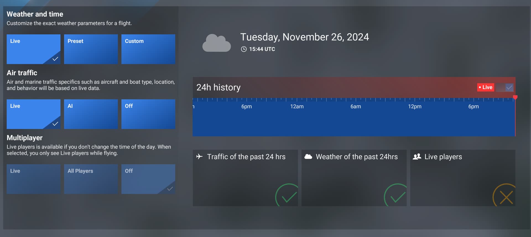Choose All Players under Multiplayer
531x237 pixels.
pyautogui.click(x=91, y=179)
